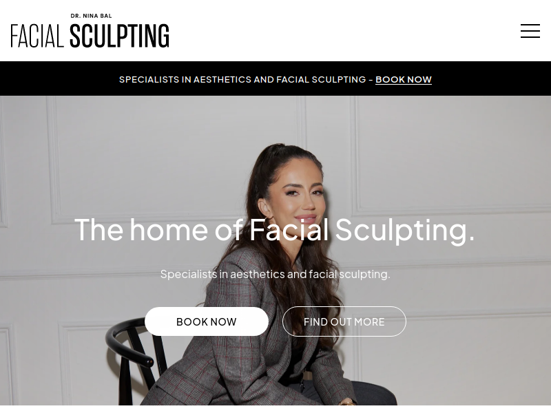Image resolution: width=551 pixels, height=413 pixels.
Task: Click the black announcement bar's left empty area
Action: pyautogui.click(x=58, y=78)
